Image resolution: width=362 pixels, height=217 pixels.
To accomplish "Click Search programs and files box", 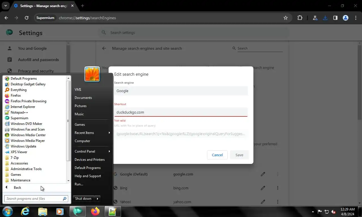I will pos(36,199).
